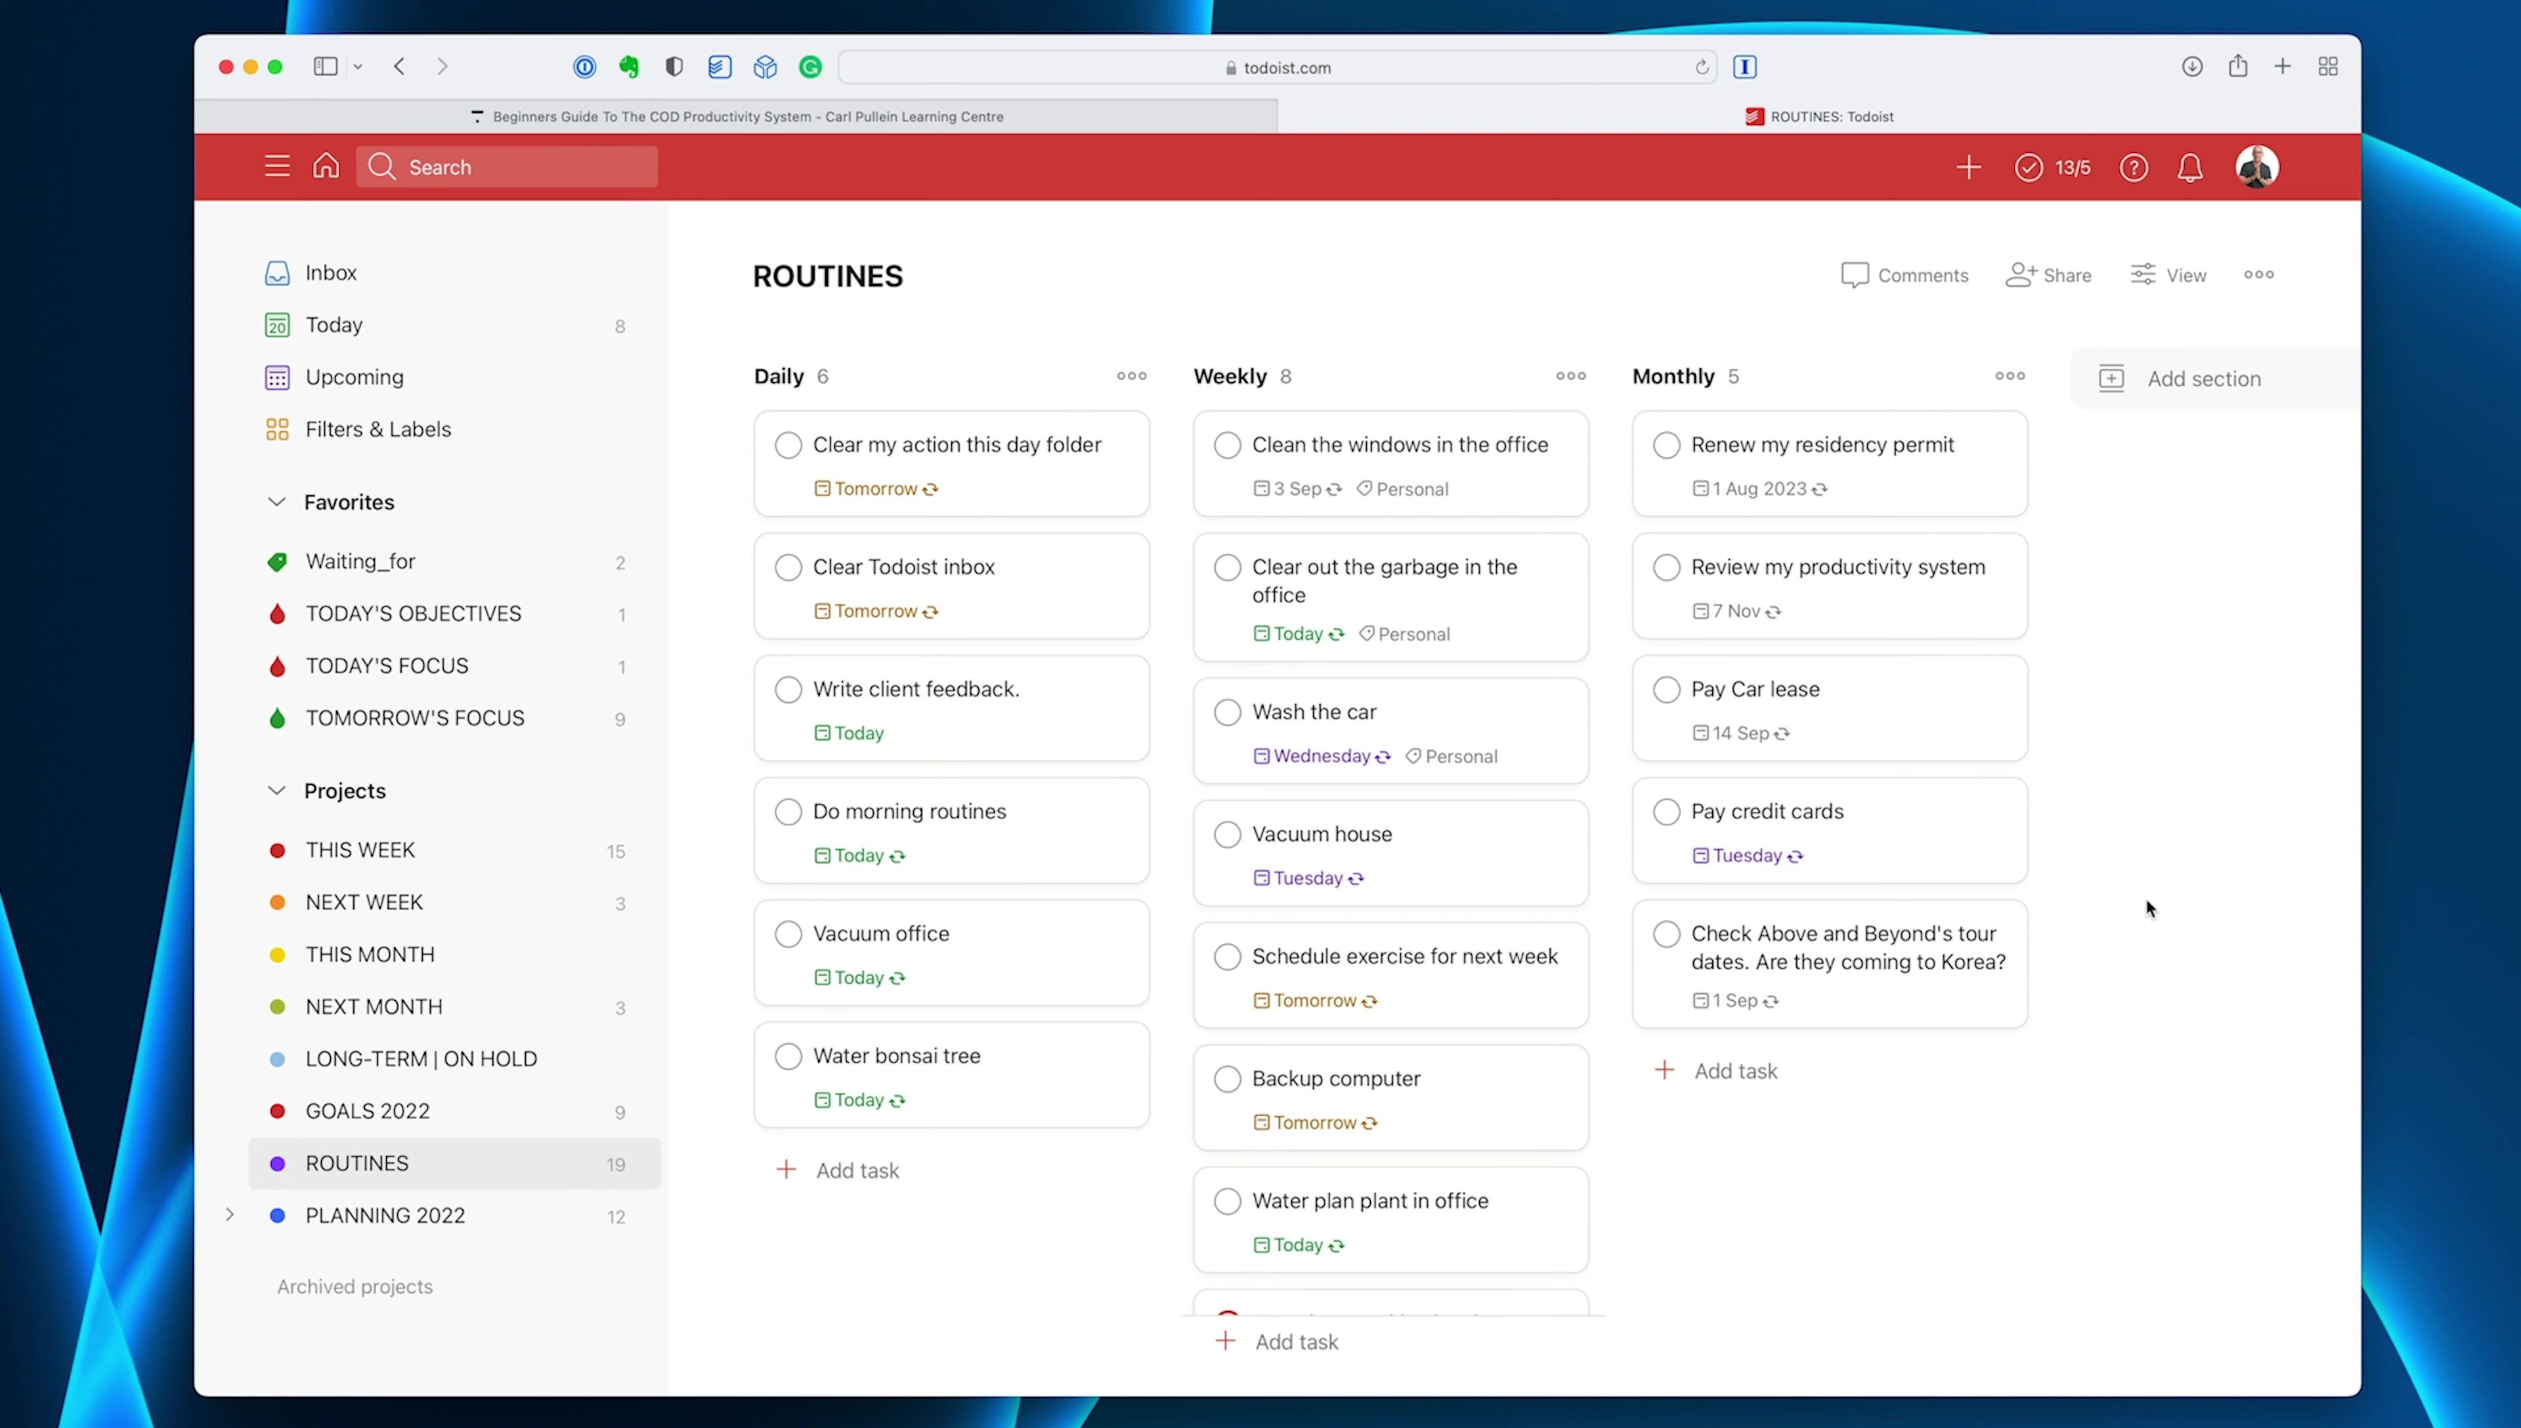This screenshot has height=1428, width=2521.
Task: Click the Safari reload page icon
Action: click(1701, 67)
